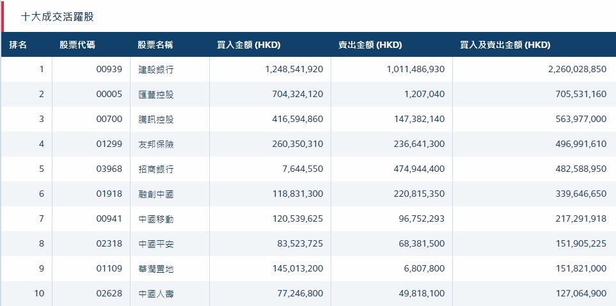This screenshot has height=306, width=616.
Task: Click total amount 496,991,610
Action: pos(581,144)
